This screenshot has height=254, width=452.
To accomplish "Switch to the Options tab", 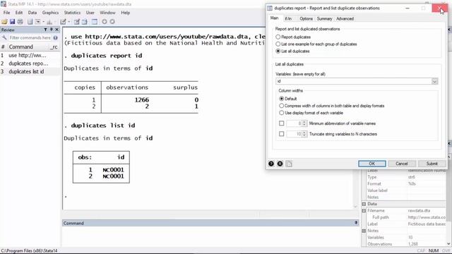I will pyautogui.click(x=306, y=18).
